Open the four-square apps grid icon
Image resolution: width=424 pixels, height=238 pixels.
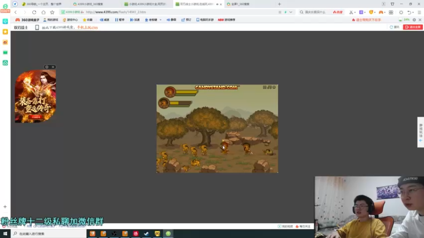[x=391, y=12]
